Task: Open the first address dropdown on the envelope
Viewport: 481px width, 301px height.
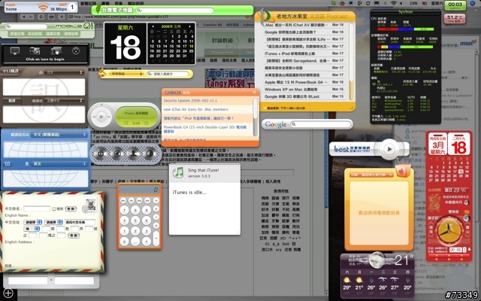Action: click(33, 222)
